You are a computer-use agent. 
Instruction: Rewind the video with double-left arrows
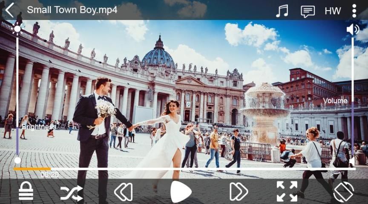[x=123, y=192]
